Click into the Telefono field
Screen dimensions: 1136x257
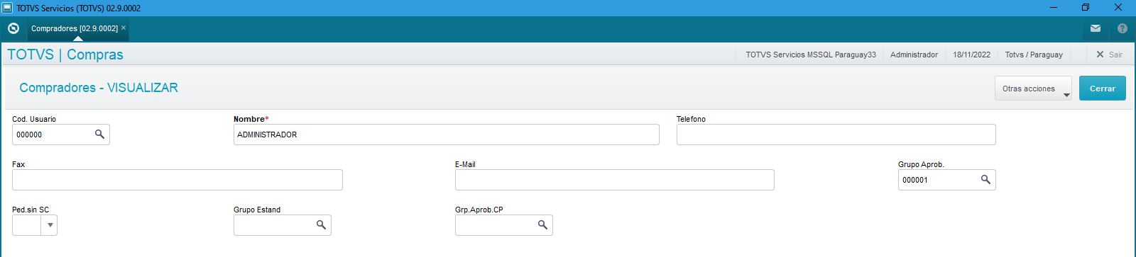click(x=836, y=135)
